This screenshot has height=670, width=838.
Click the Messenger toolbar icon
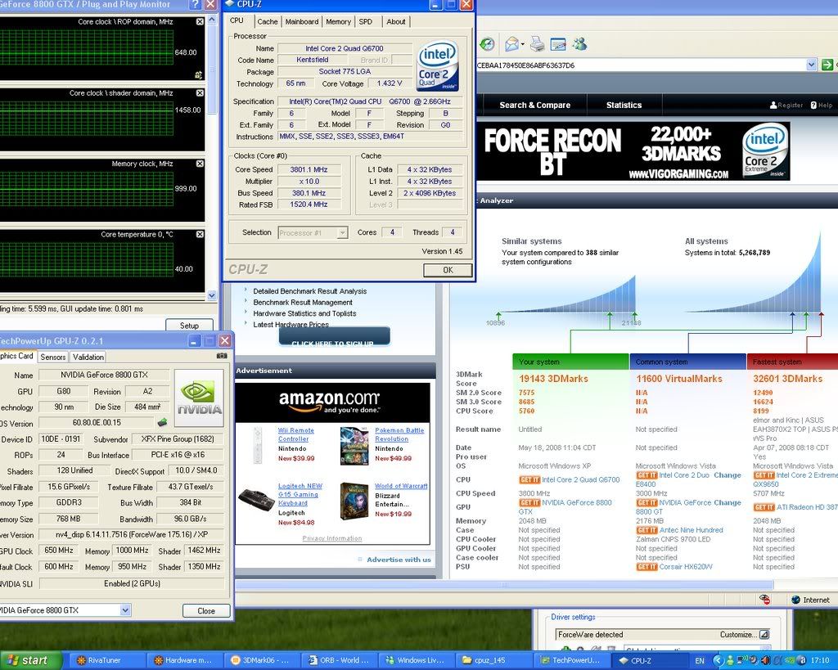(x=579, y=44)
